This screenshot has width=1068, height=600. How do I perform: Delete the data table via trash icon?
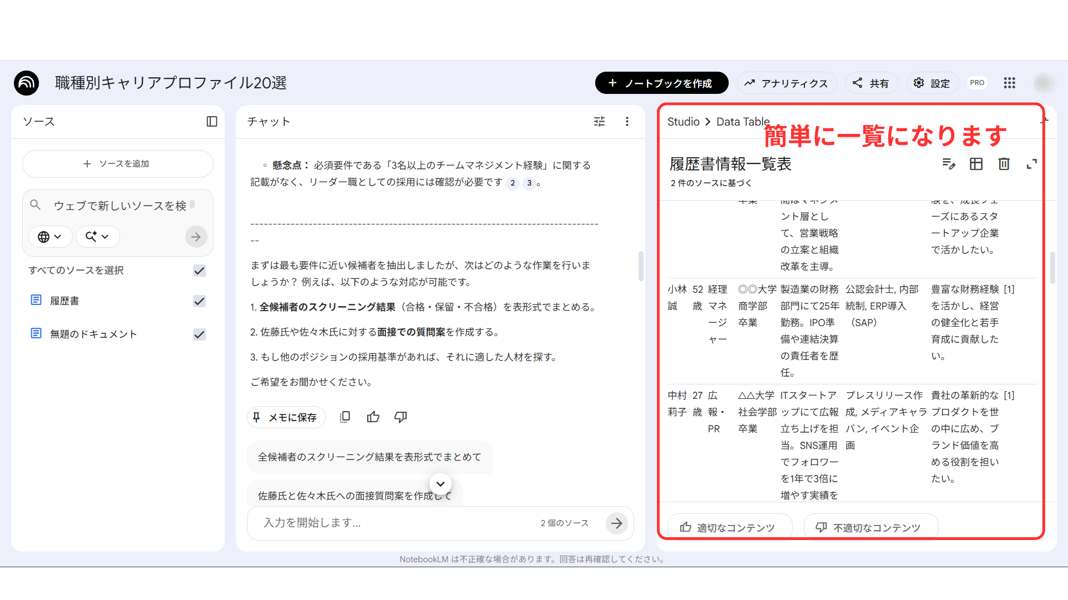[x=1003, y=164]
